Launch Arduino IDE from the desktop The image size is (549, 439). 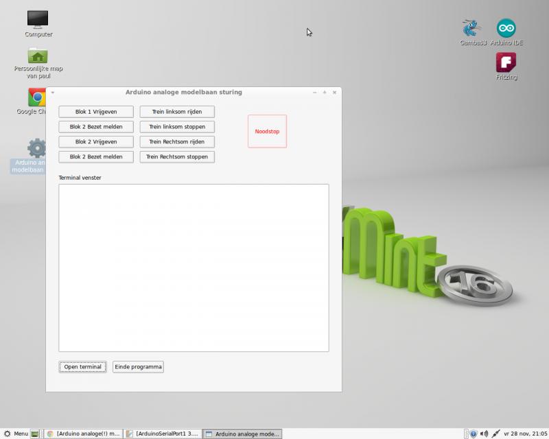click(x=506, y=32)
